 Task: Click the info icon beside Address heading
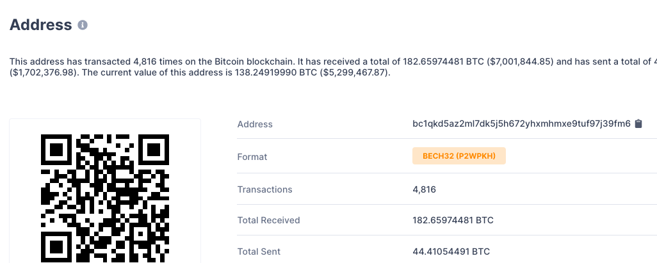pos(83,25)
